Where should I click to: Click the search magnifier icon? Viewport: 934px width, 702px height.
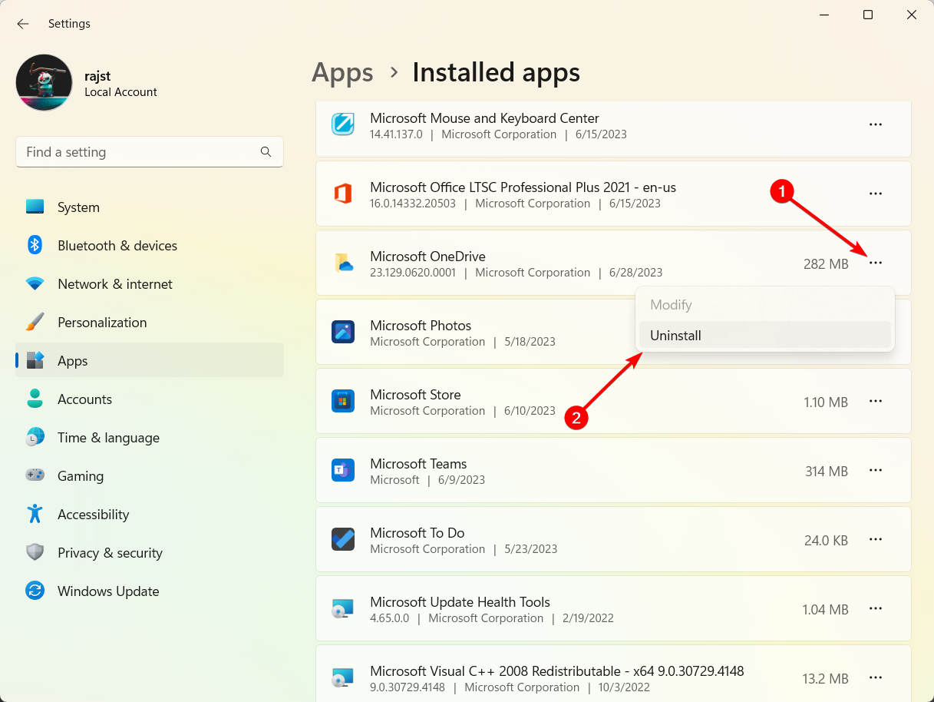(266, 152)
